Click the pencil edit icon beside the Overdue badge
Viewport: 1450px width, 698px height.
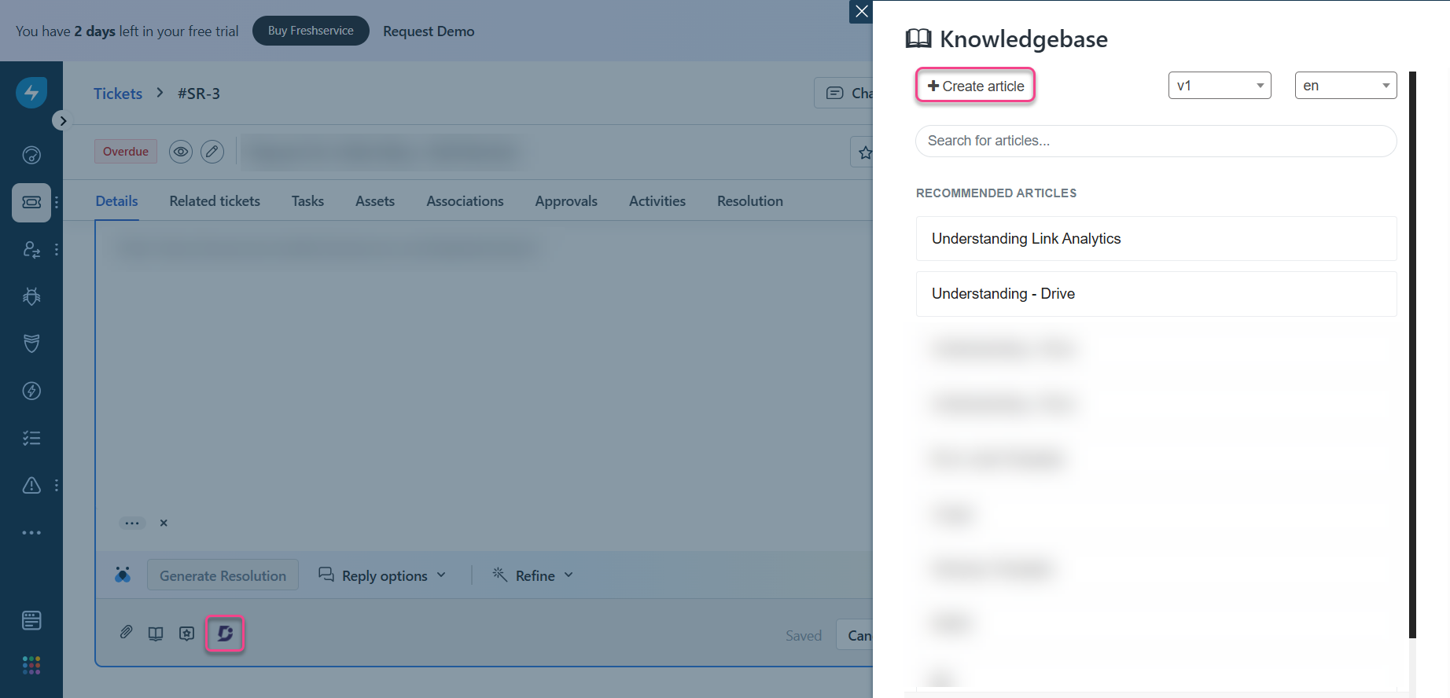click(212, 152)
